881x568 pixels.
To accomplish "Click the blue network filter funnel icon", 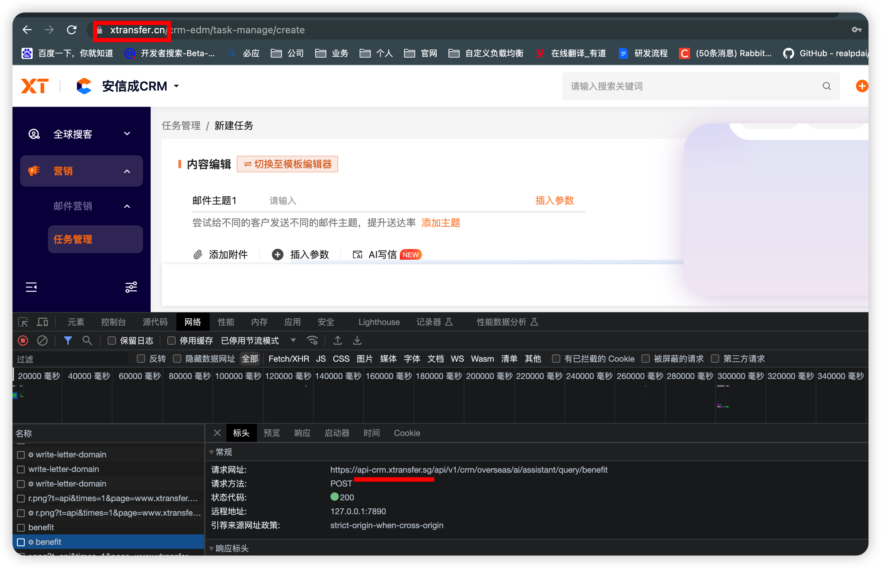I will 68,341.
